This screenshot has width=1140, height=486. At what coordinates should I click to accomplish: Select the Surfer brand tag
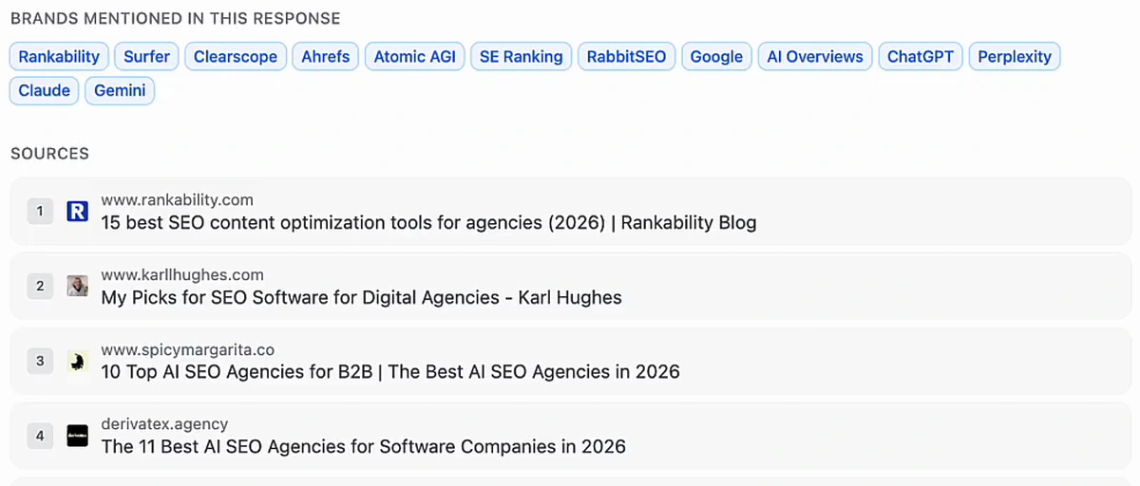tap(147, 56)
